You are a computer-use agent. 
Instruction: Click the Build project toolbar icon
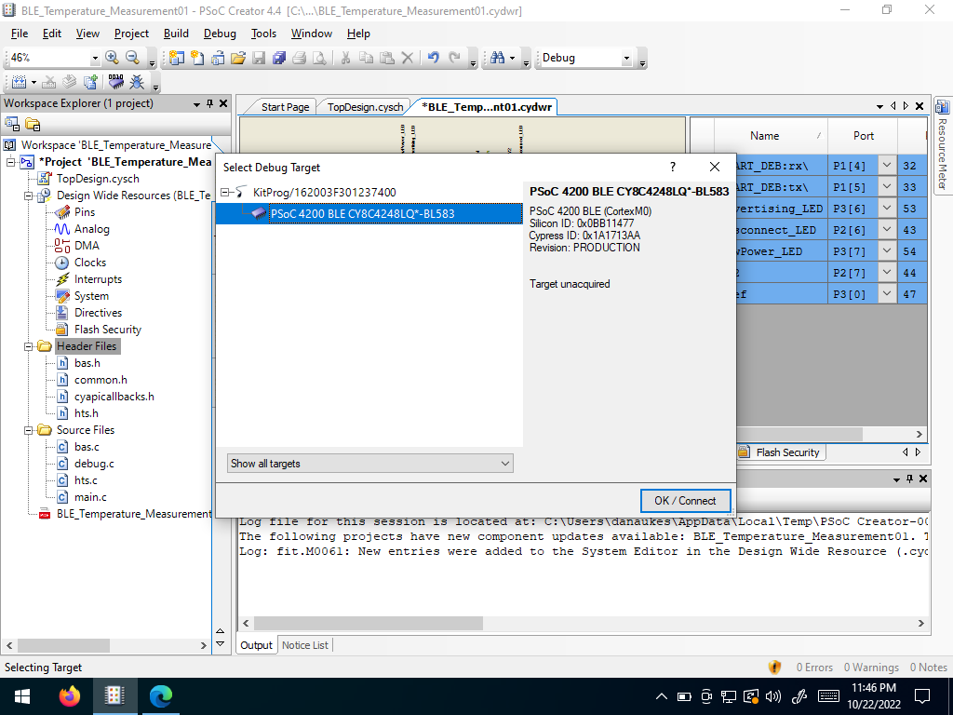tap(19, 82)
